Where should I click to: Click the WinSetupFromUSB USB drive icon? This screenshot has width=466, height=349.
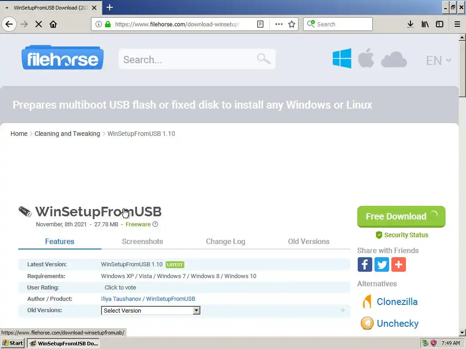[x=25, y=212]
